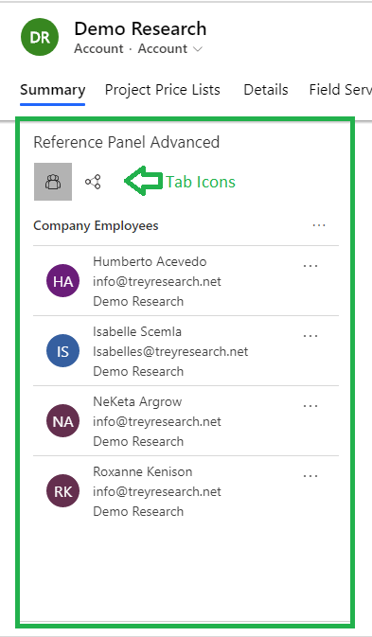Open more options for Company Employees

pos(319,225)
